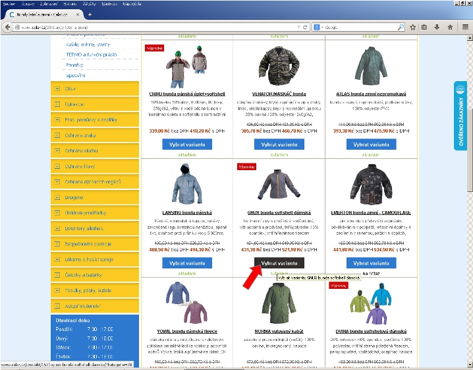The width and height of the screenshot is (473, 370).
Task: Open the downloads arrow icon
Action: click(437, 27)
